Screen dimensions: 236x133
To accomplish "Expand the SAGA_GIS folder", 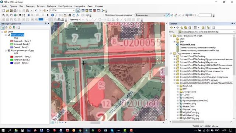I will point(178,86).
